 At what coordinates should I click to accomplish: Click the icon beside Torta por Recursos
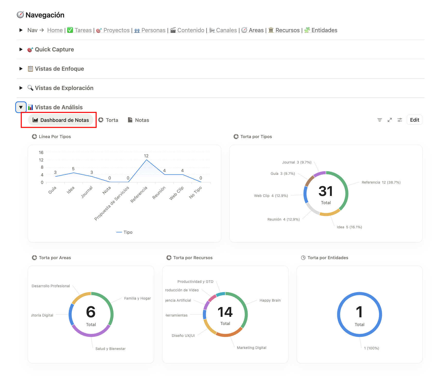169,258
